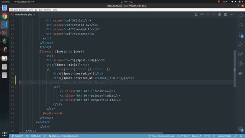Image resolution: width=245 pixels, height=138 pixels.
Task: Change language mode from Laravel Blade
Action: 224,136
